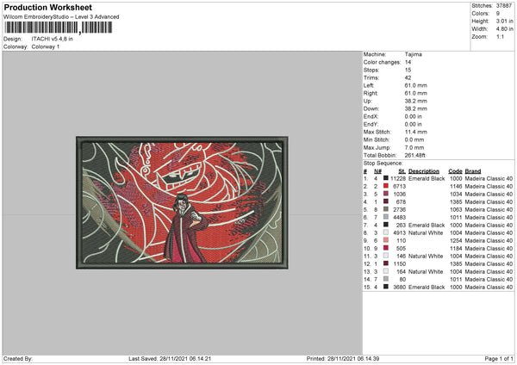This screenshot has width=517, height=365.
Task: Click the Up value '38.2 mm'
Action: (x=416, y=101)
